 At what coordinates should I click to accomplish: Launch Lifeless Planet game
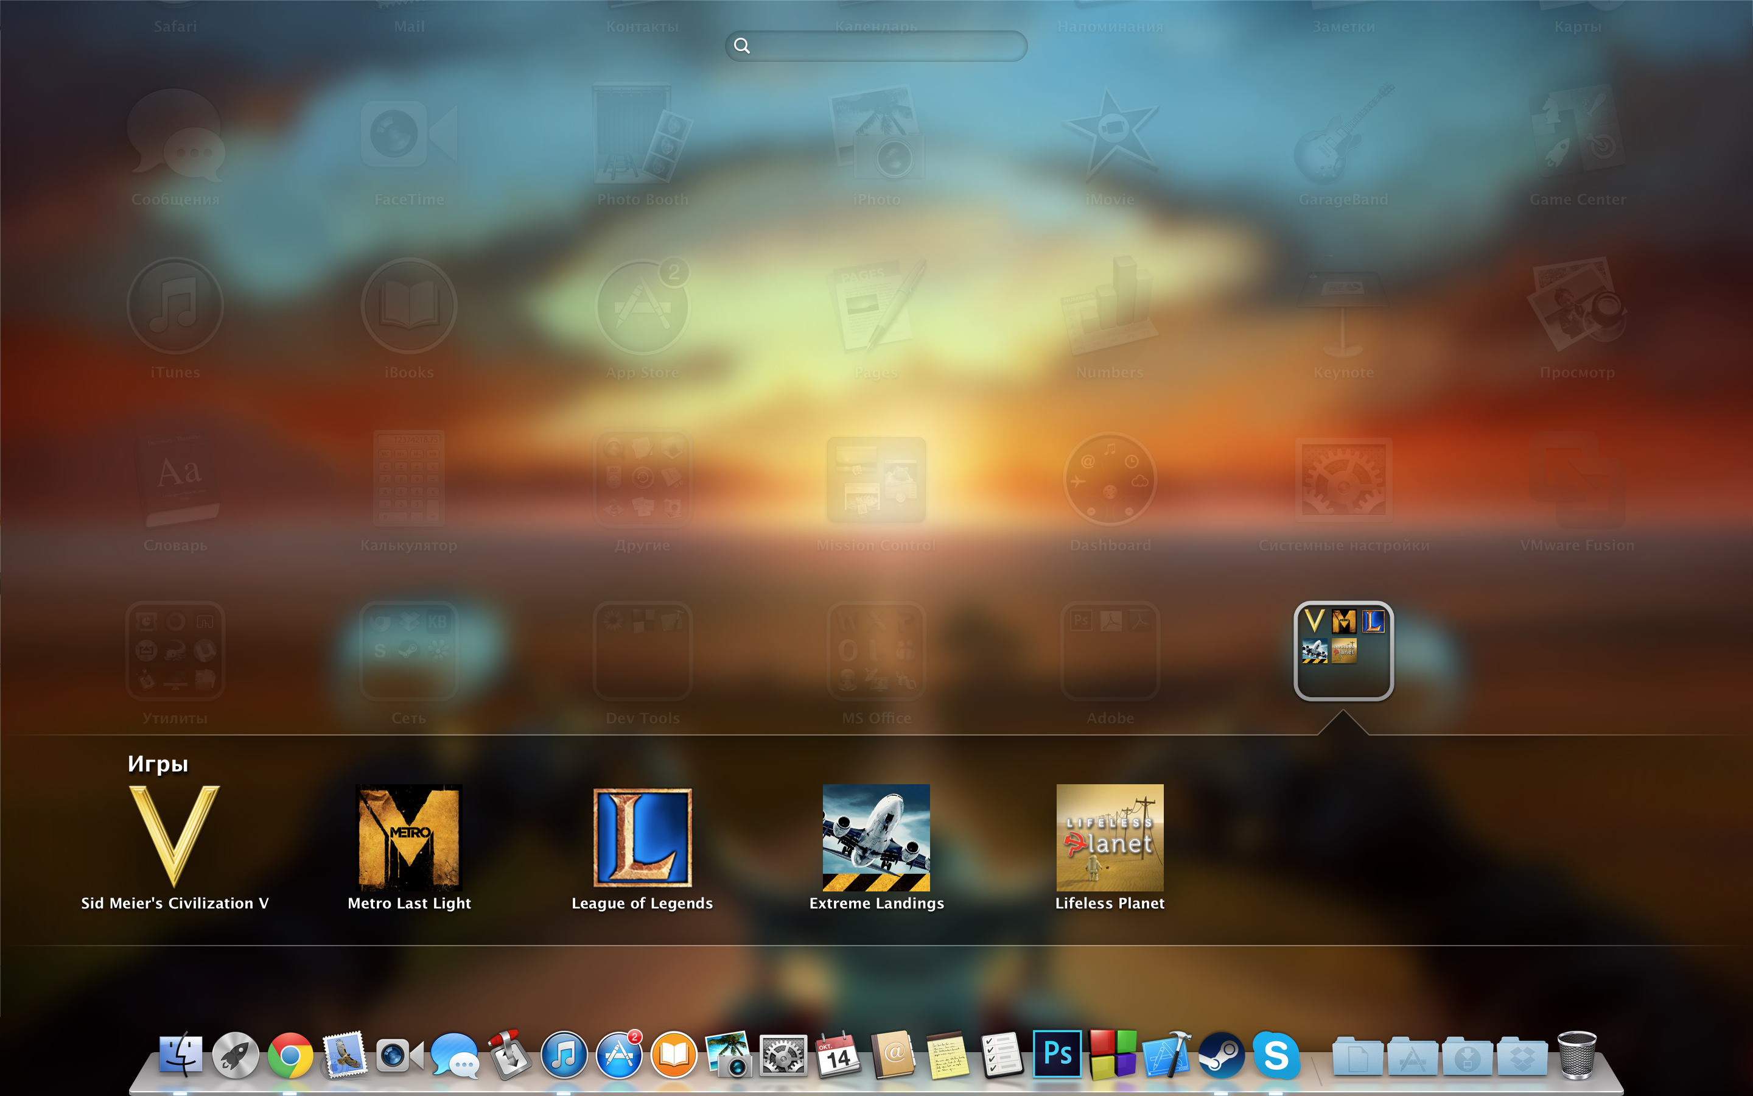[1110, 837]
